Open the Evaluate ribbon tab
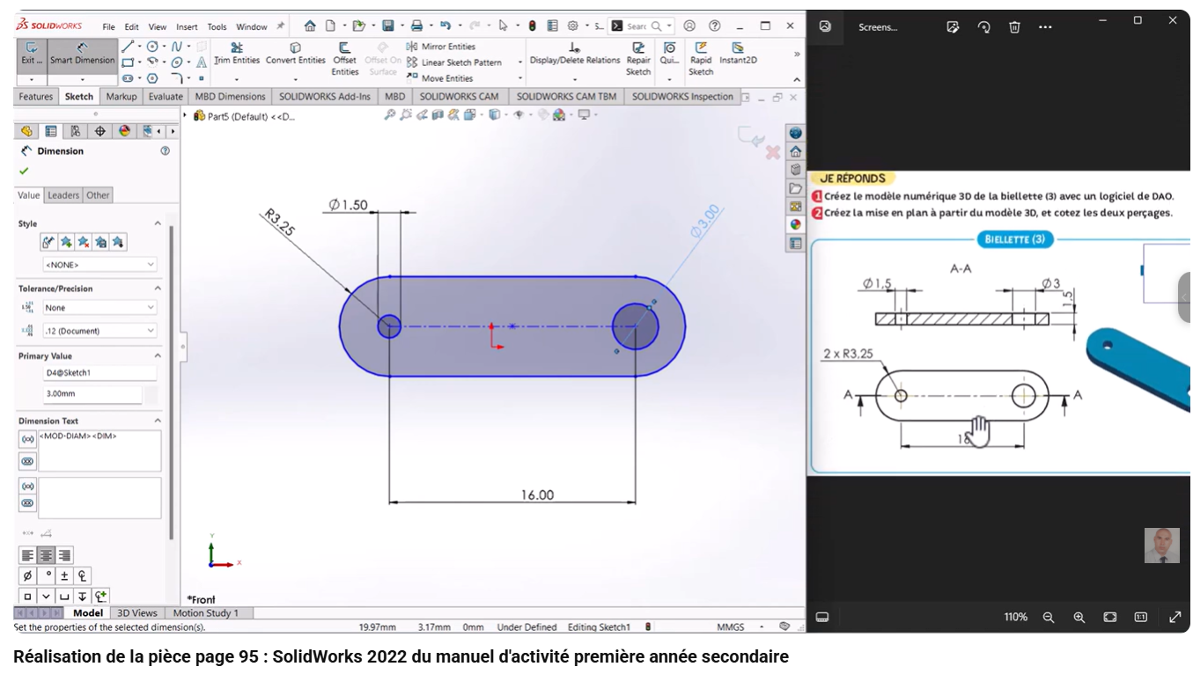The image size is (1193, 674). tap(166, 97)
